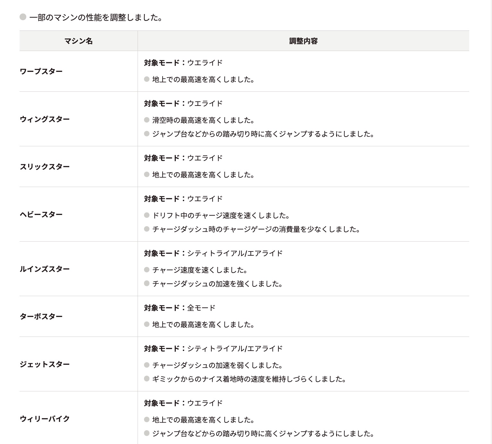Click the heading 一部のマシンの性能を調整しました

point(96,18)
